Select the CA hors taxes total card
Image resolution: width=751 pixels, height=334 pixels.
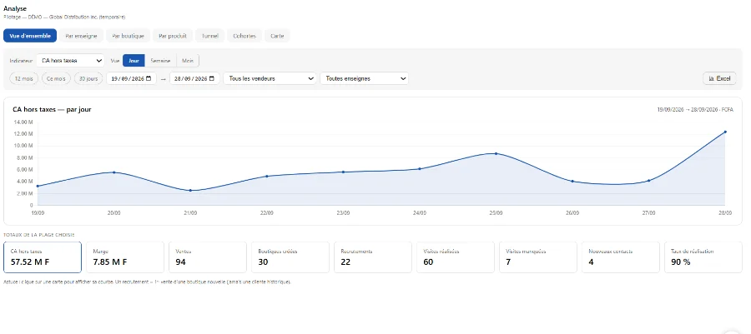point(43,257)
